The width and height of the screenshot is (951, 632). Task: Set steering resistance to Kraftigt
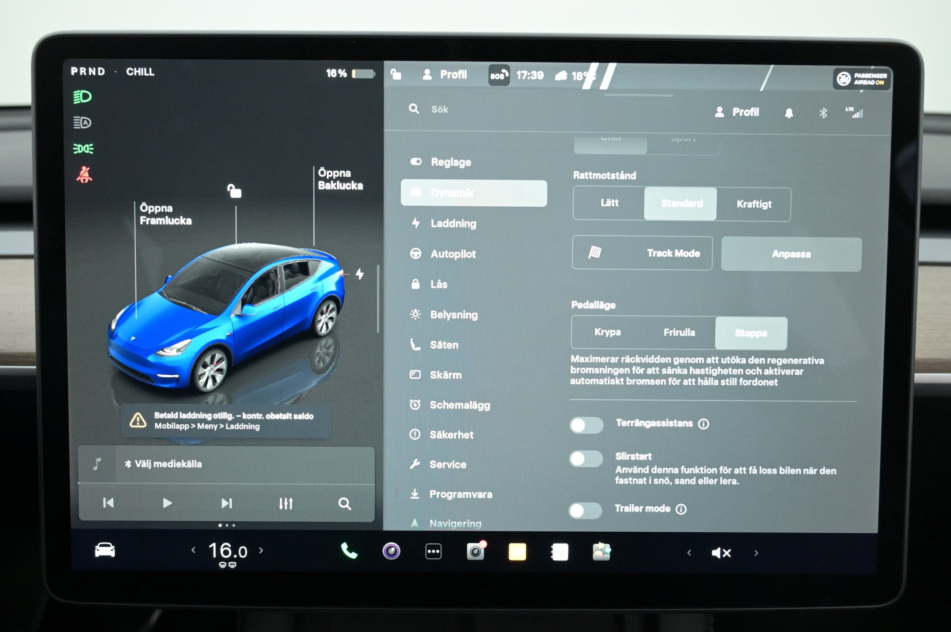coord(754,204)
